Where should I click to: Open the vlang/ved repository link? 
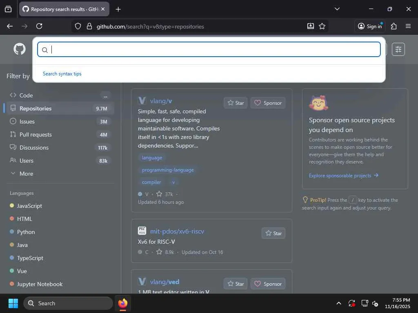click(165, 282)
